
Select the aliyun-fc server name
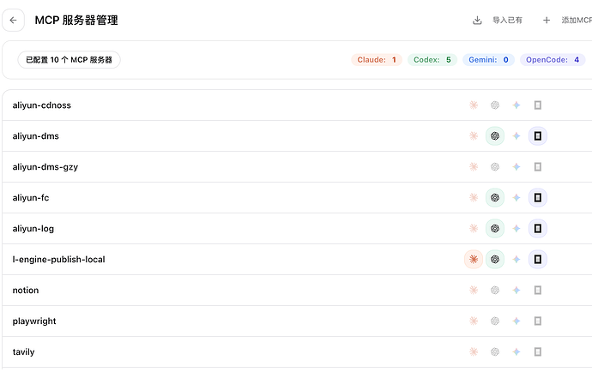pyautogui.click(x=31, y=198)
